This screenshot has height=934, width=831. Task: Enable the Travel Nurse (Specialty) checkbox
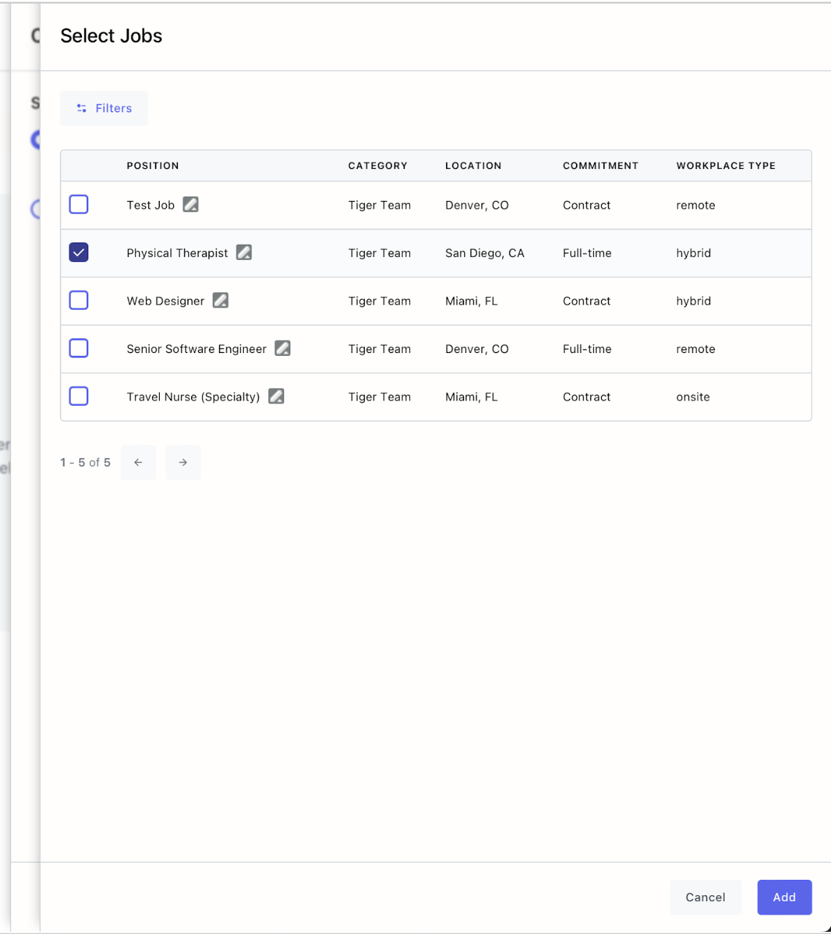(79, 396)
